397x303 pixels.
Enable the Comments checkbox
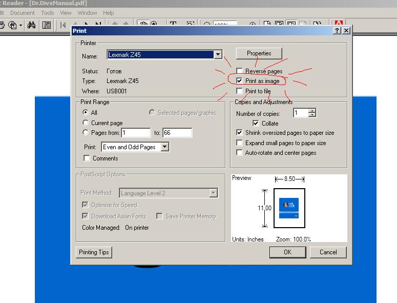(x=87, y=158)
